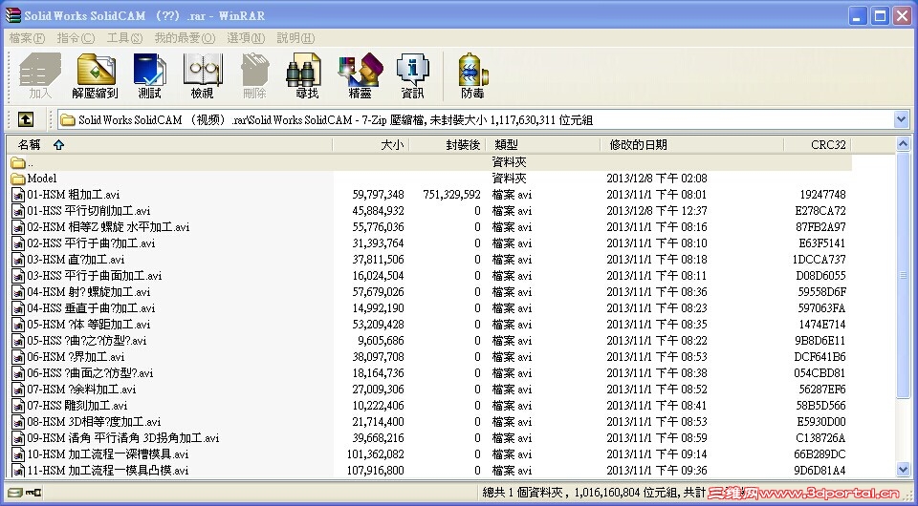Open the 檔案(F) menu
Screen dimensions: 918x506
pyautogui.click(x=27, y=38)
